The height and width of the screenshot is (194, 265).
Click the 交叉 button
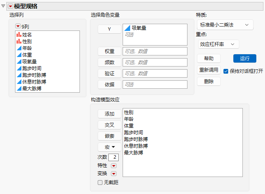click(109, 125)
